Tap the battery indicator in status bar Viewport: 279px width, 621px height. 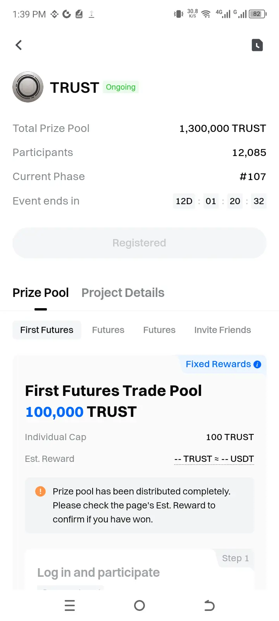(x=258, y=14)
